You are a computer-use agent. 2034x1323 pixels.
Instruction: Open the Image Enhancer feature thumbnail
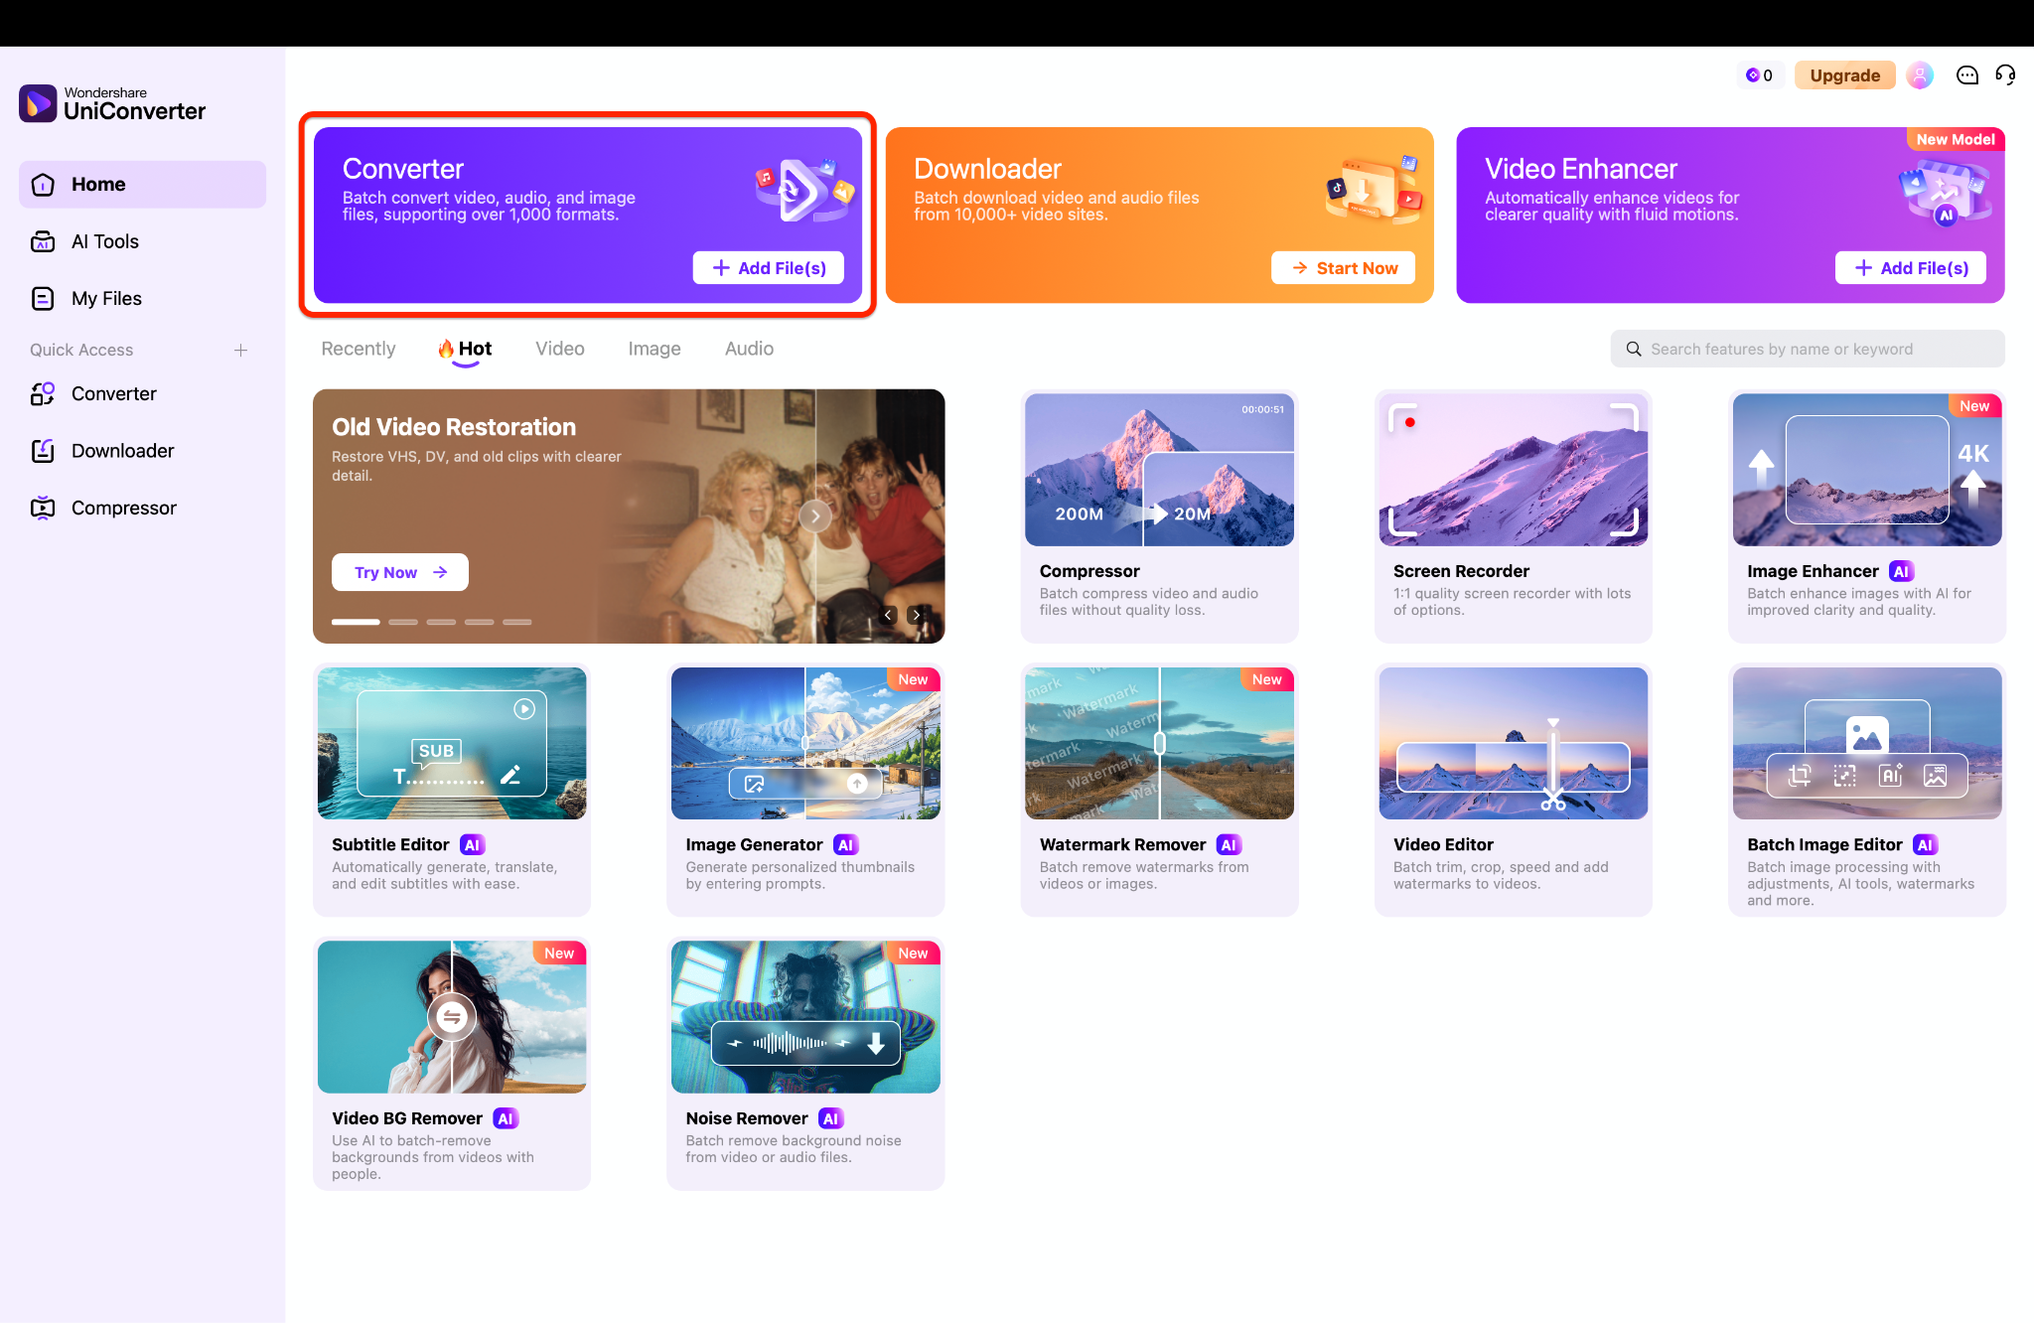point(1867,470)
